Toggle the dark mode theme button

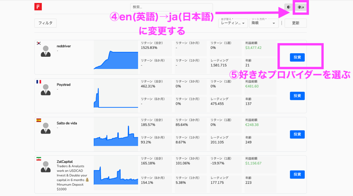(x=288, y=7)
